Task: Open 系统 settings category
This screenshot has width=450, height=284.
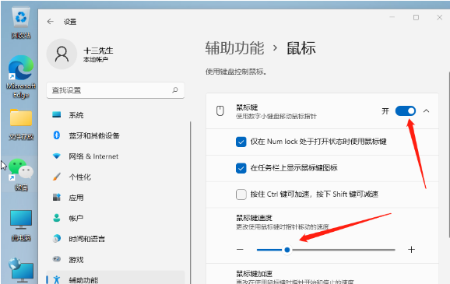Action: point(115,115)
